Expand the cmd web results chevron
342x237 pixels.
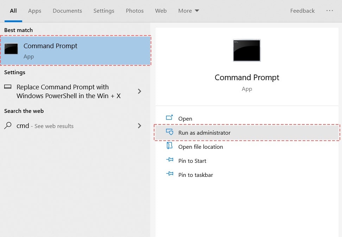pyautogui.click(x=140, y=126)
